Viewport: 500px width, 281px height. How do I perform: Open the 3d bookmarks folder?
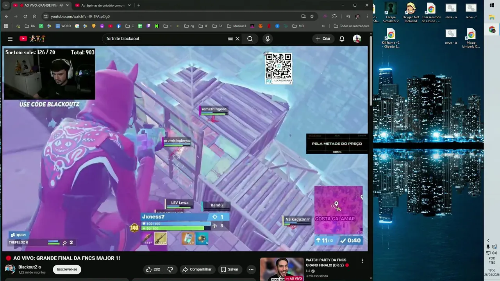click(x=218, y=26)
